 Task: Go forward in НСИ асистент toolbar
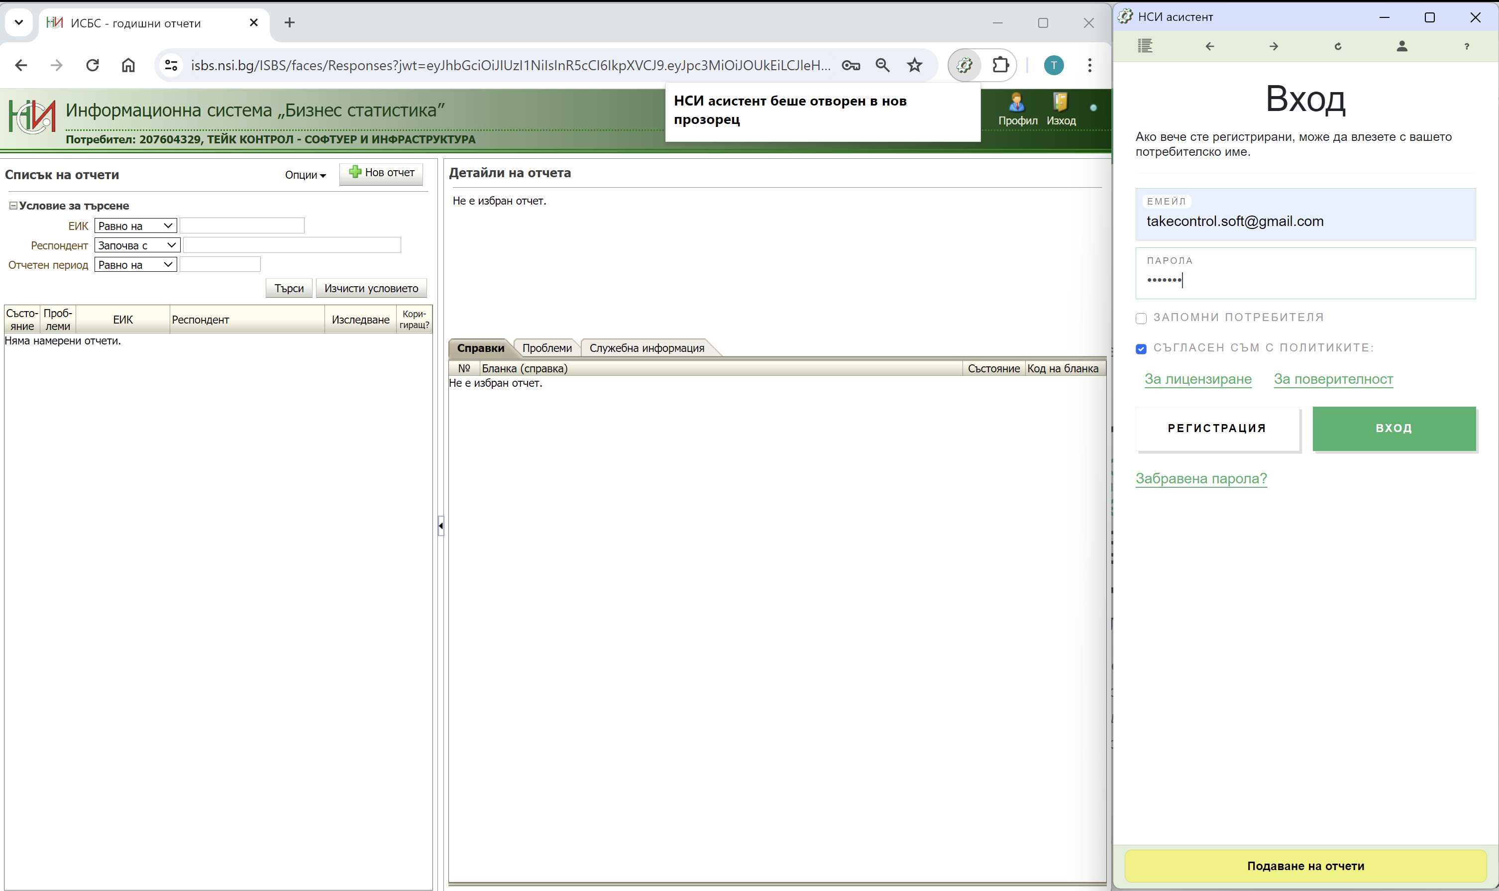1273,46
